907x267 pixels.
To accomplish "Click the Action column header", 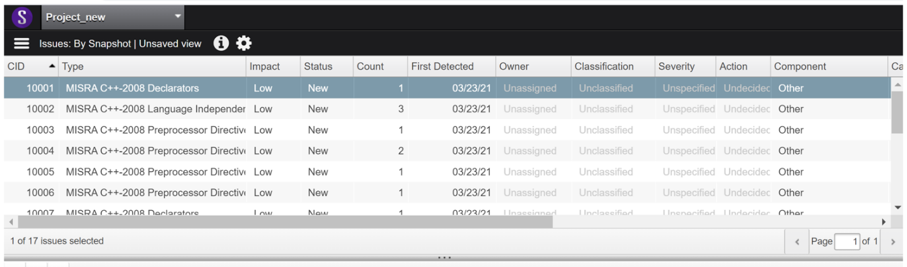I will tap(743, 66).
